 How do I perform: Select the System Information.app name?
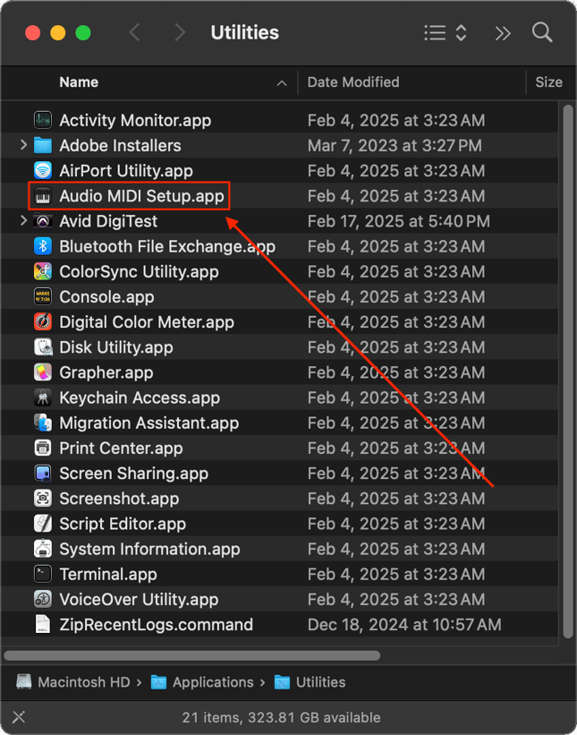pyautogui.click(x=149, y=550)
